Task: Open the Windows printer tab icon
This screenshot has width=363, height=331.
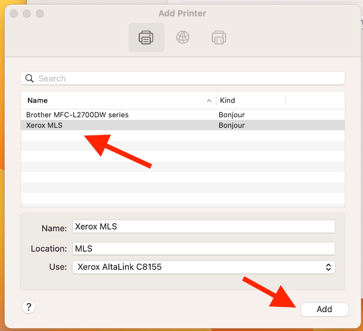Action: 219,38
